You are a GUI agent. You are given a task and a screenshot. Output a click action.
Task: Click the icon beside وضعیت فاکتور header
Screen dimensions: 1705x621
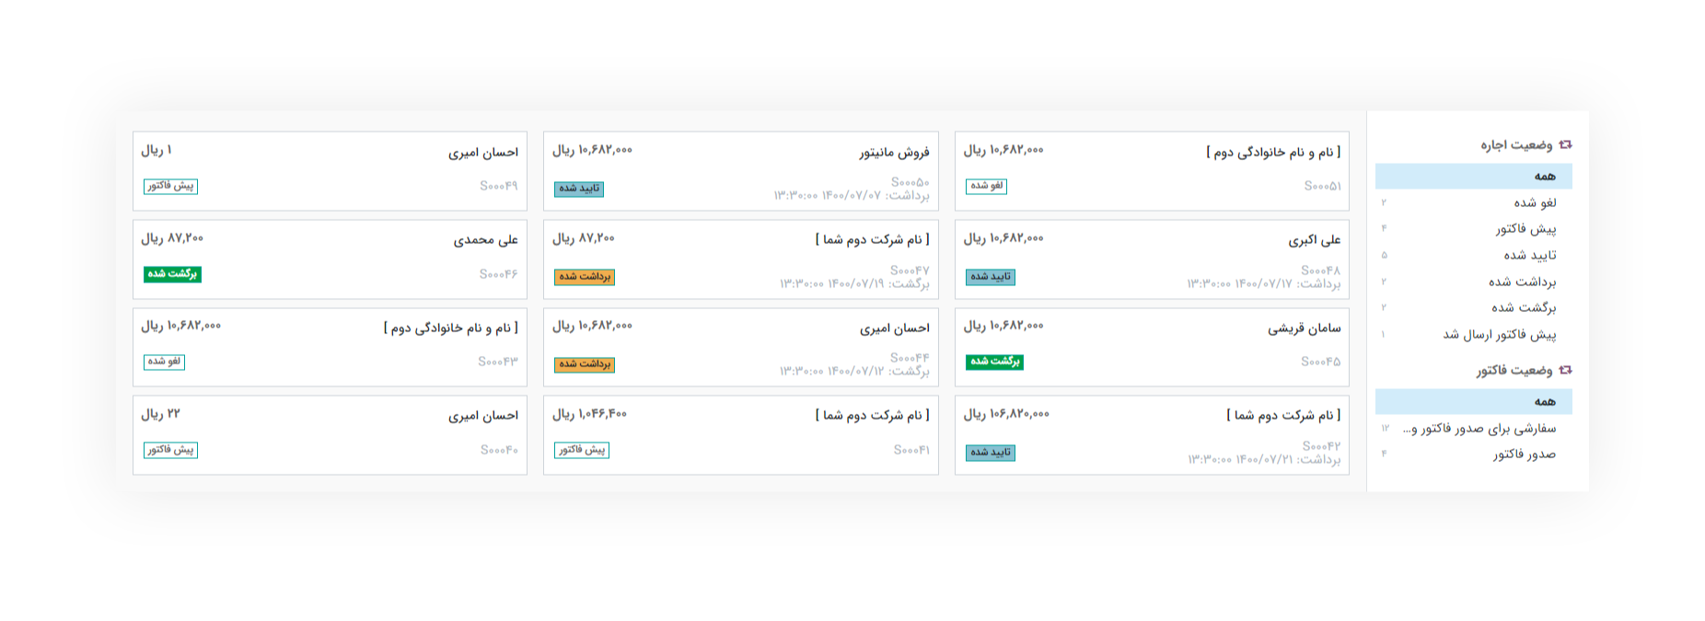1565,371
